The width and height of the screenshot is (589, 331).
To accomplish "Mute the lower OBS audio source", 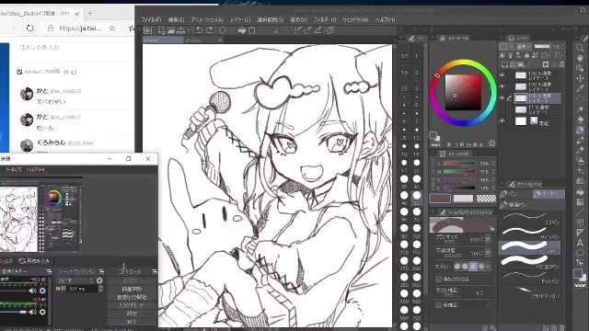I will click(x=33, y=312).
